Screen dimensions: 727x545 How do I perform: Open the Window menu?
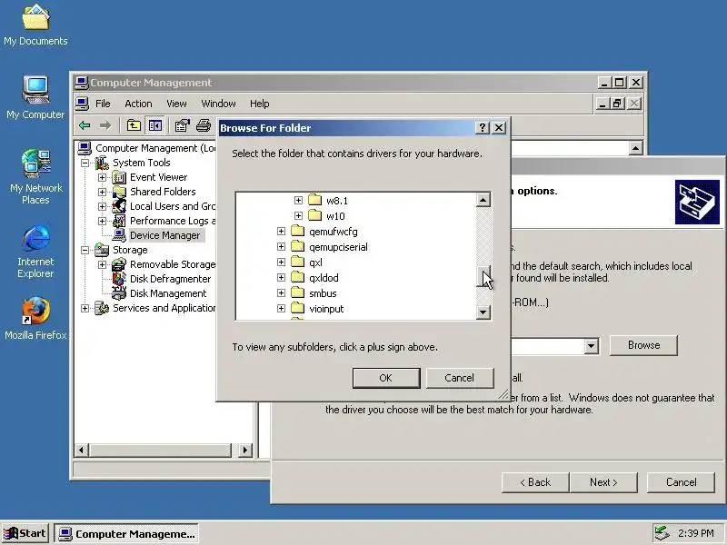218,104
